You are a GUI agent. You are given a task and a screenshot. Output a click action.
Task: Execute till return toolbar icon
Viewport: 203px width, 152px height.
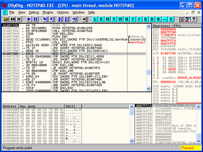click(x=75, y=19)
